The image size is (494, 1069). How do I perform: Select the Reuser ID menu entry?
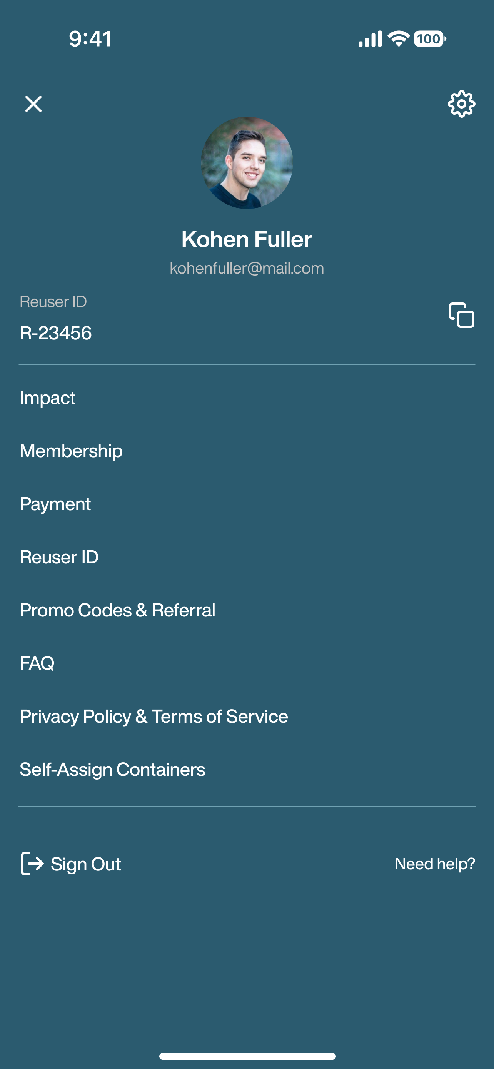pyautogui.click(x=59, y=557)
